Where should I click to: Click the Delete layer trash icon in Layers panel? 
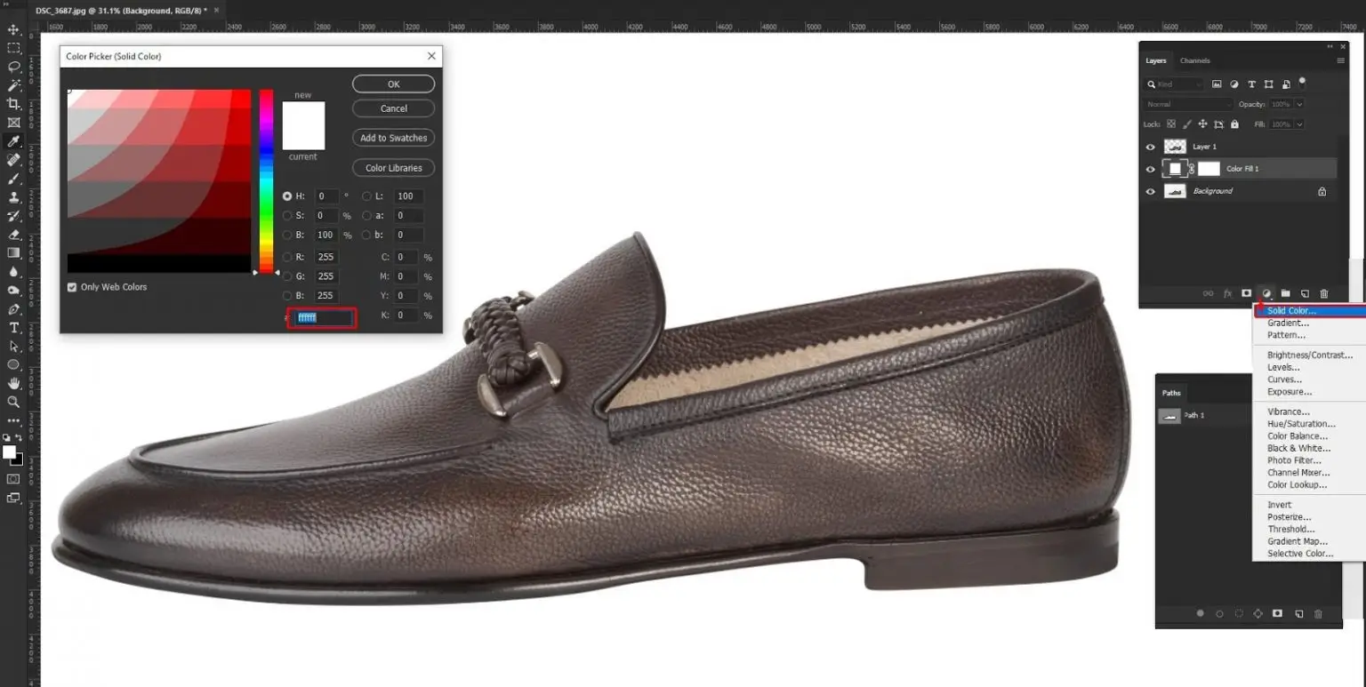[1323, 293]
